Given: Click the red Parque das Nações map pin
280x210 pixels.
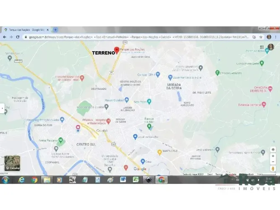Looking at the screenshot, I should click(x=118, y=51).
